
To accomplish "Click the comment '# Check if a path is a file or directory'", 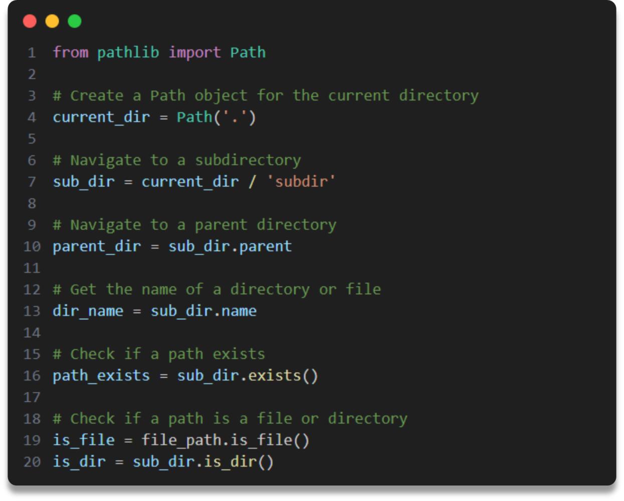I will pos(230,418).
